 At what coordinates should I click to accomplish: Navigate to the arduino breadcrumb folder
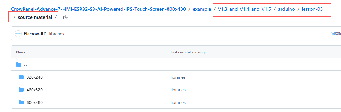point(286,9)
